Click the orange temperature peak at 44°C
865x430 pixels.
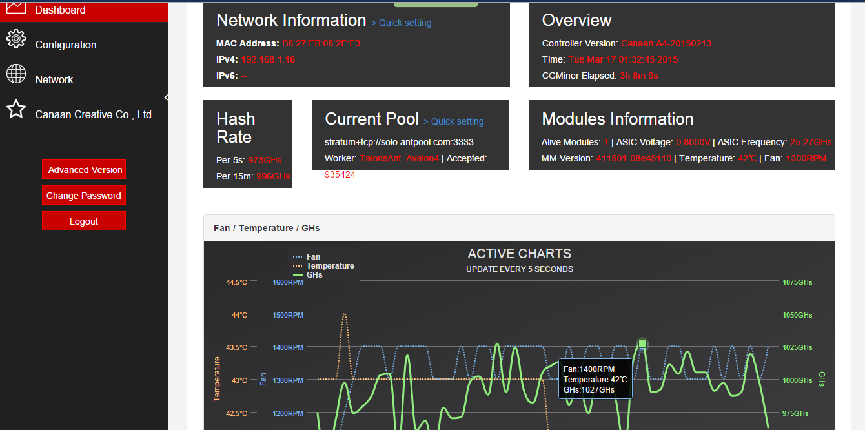click(x=345, y=314)
